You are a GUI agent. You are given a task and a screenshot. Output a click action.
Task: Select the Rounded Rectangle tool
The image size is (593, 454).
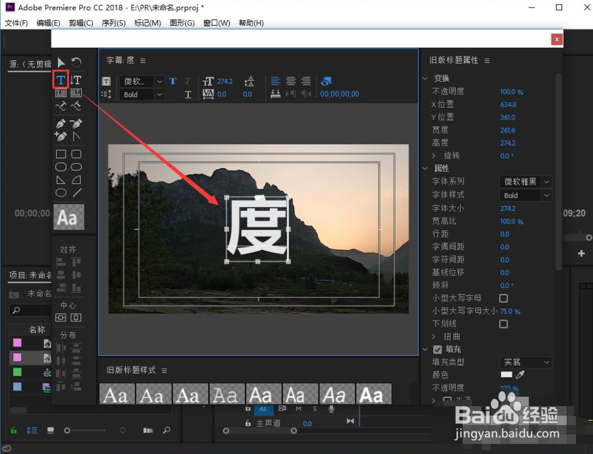tap(76, 154)
